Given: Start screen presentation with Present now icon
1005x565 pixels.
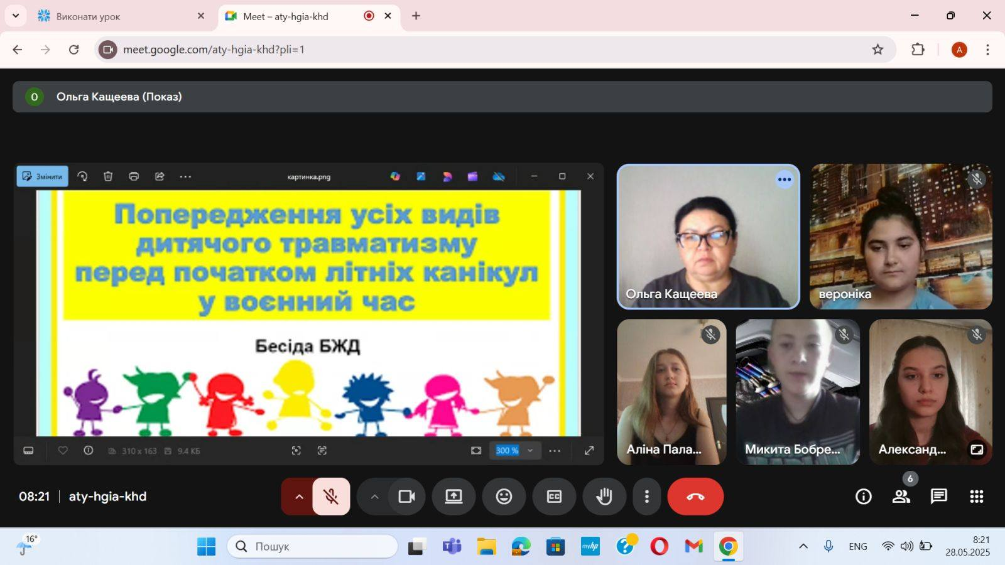Looking at the screenshot, I should [454, 497].
